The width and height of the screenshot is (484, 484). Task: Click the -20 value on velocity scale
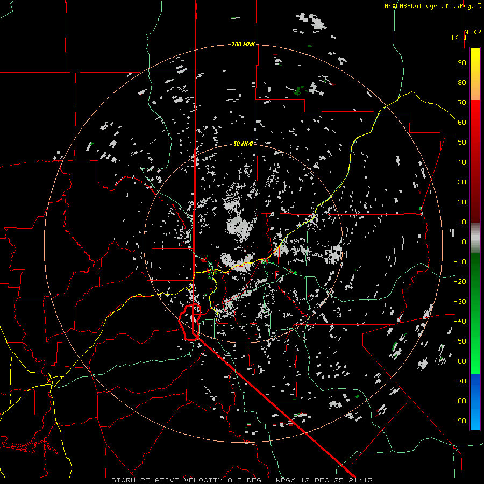tap(460, 281)
